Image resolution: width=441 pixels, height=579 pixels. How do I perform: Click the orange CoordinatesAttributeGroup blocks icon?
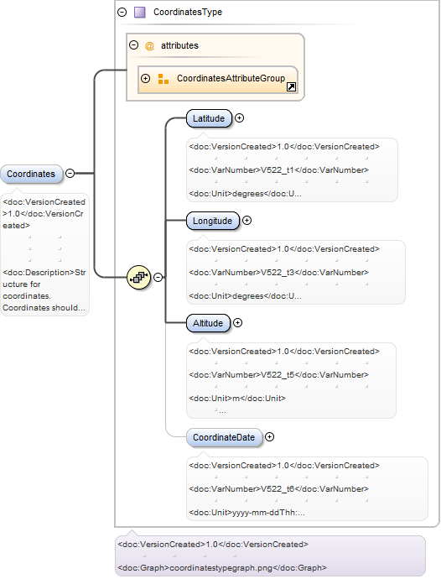pos(163,79)
